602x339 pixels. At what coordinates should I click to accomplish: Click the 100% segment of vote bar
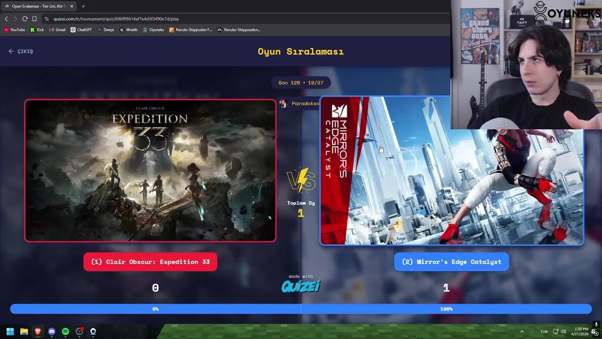pos(446,309)
